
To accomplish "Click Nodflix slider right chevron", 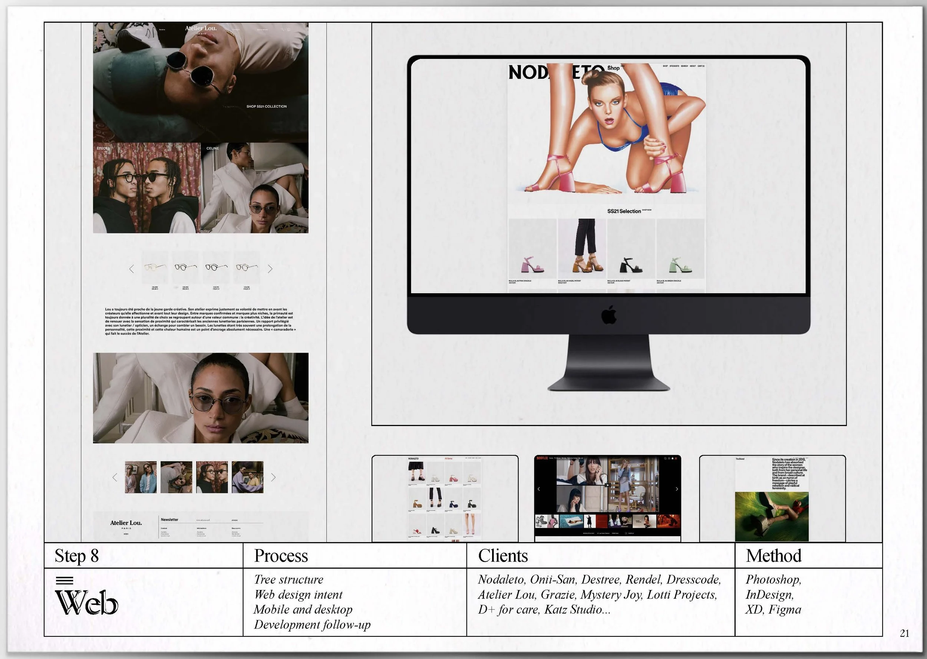I will 677,489.
